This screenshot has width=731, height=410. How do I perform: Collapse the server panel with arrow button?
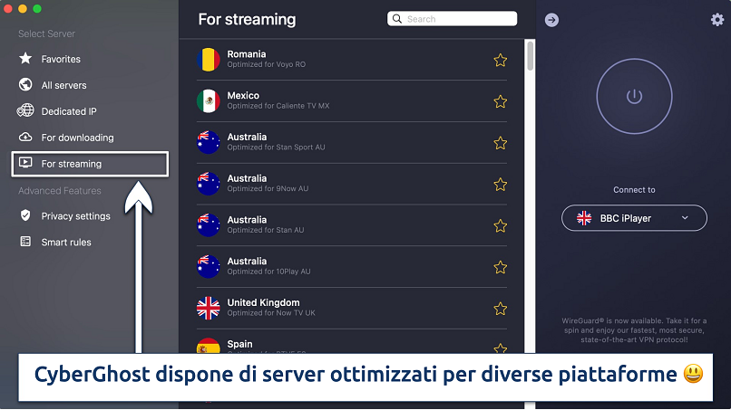pos(551,20)
